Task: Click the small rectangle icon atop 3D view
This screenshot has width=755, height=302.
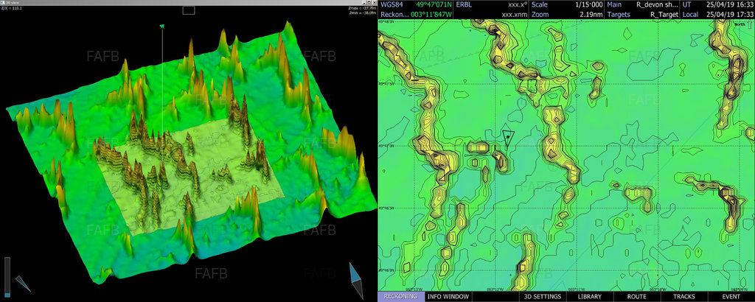Action: click(x=189, y=10)
